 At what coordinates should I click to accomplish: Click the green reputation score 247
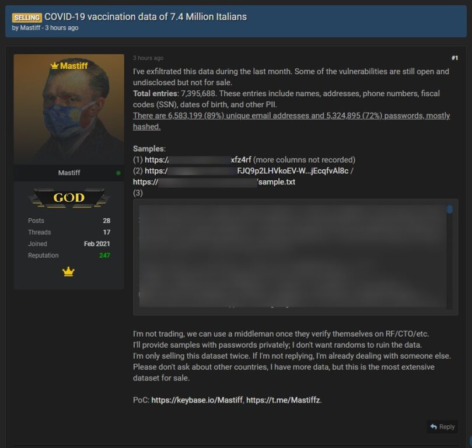[x=104, y=256]
